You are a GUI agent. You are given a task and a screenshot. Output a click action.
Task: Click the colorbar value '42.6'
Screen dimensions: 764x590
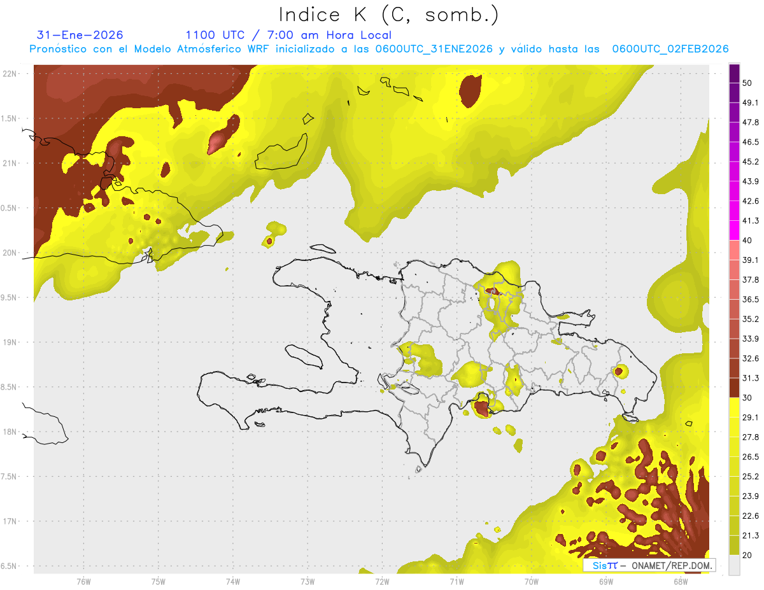click(x=750, y=201)
